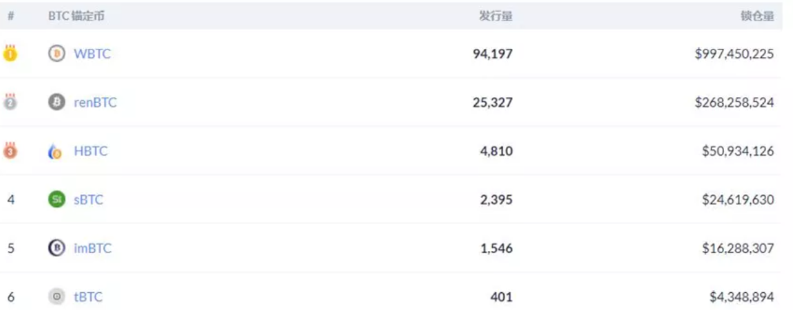The width and height of the screenshot is (797, 310).
Task: Click the imBTC circular logo icon
Action: (56, 248)
